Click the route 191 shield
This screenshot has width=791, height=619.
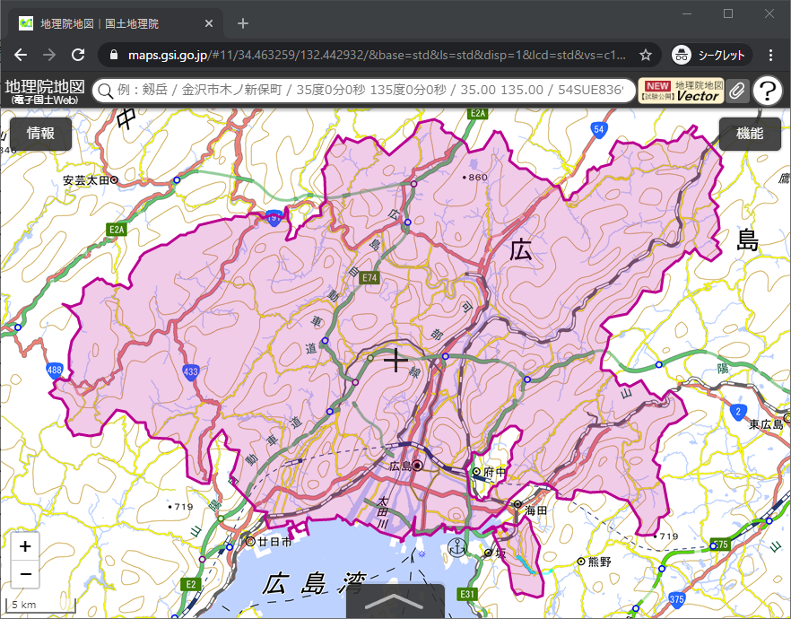click(x=274, y=218)
